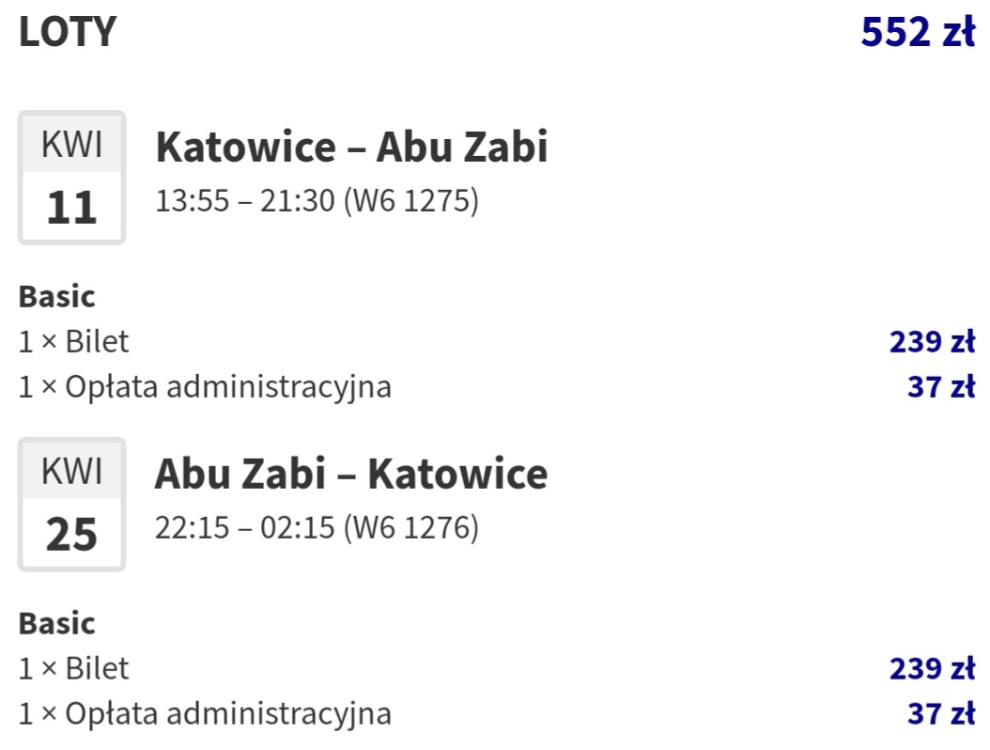Select the LOTY section heading
This screenshot has width=990, height=750.
pos(68,32)
